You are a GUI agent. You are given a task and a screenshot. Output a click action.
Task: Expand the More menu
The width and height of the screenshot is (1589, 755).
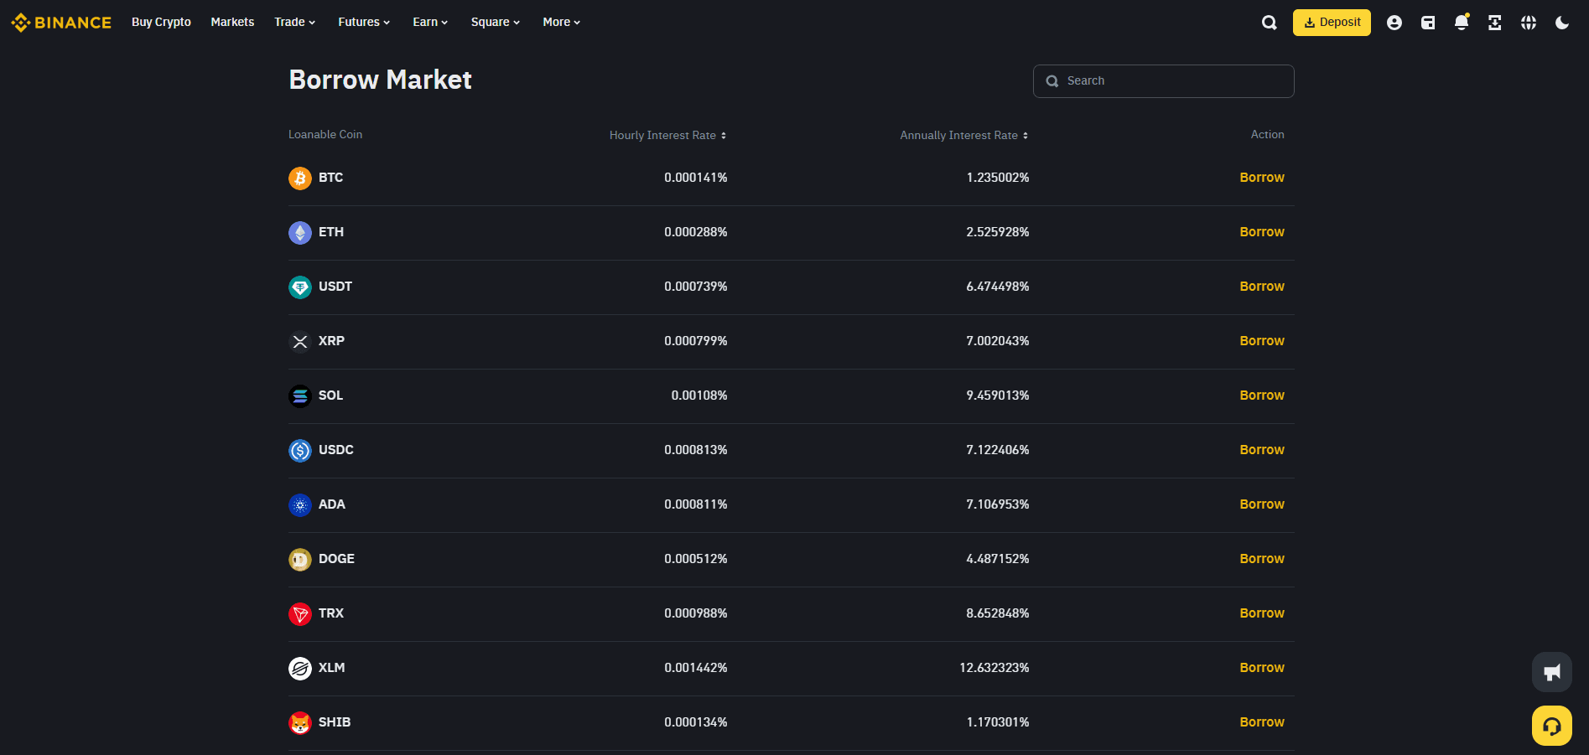pyautogui.click(x=561, y=23)
